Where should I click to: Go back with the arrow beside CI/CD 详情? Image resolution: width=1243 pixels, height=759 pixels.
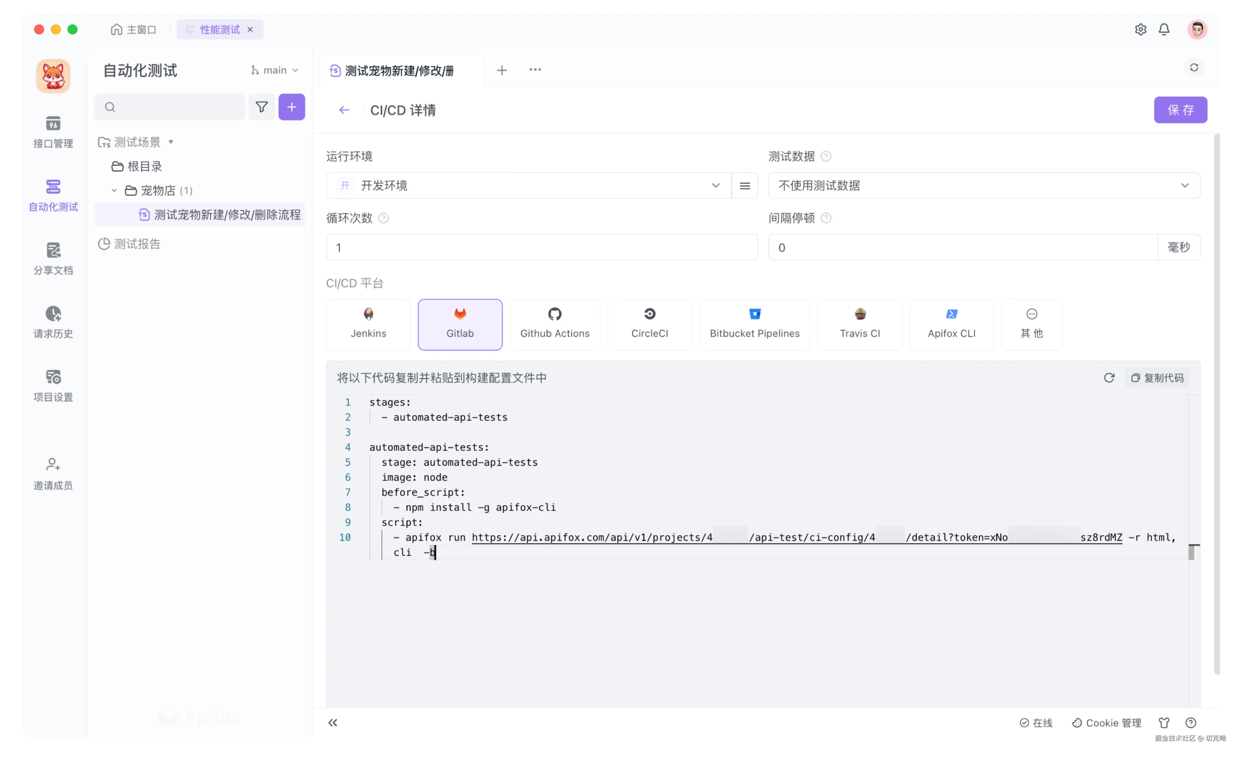point(344,110)
